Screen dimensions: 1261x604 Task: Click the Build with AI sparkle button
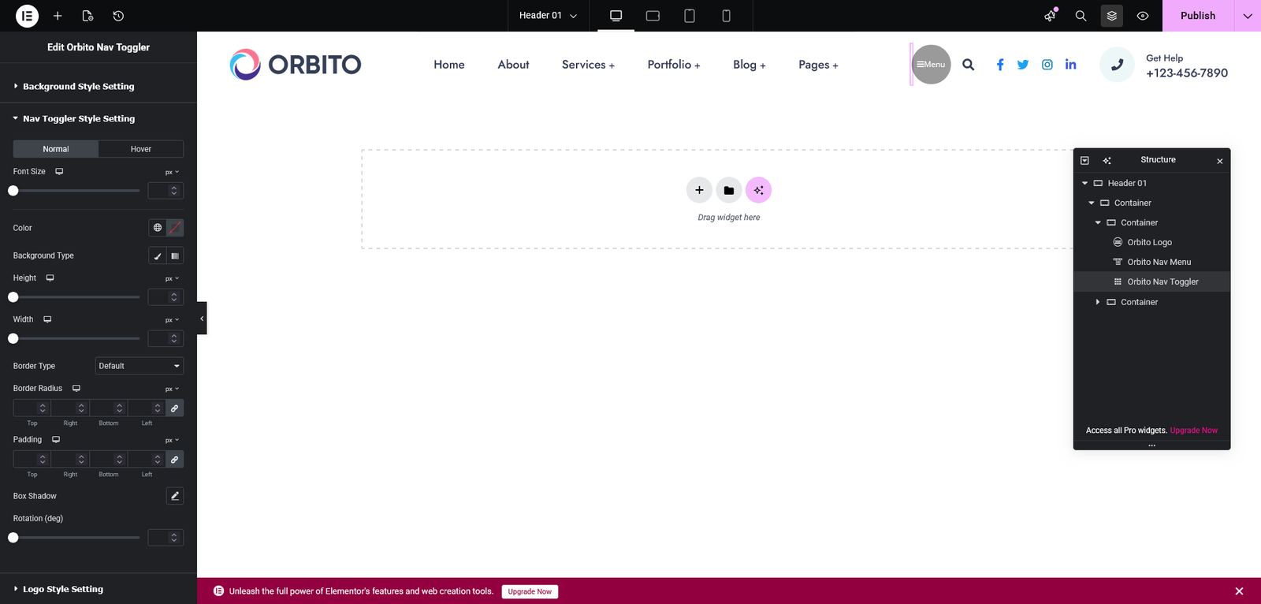click(x=758, y=190)
